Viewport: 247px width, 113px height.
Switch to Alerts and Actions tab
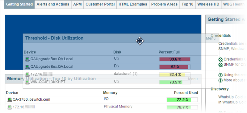(53, 4)
